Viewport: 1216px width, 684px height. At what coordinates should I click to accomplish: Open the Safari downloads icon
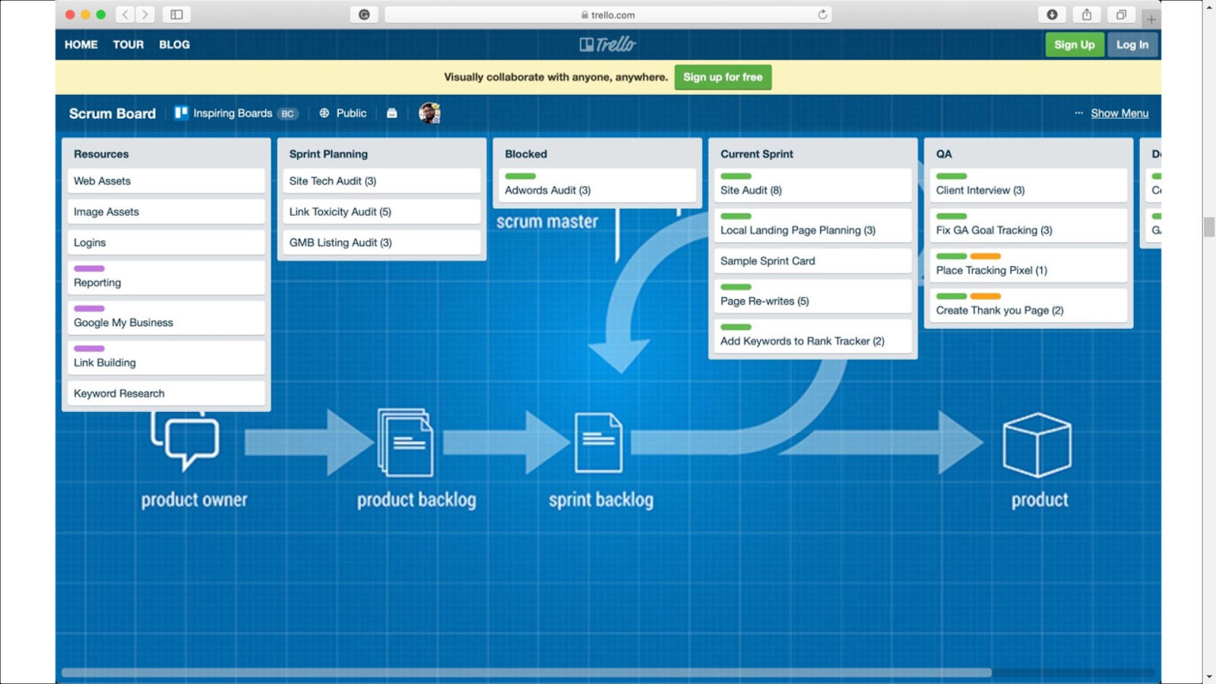pyautogui.click(x=1052, y=14)
